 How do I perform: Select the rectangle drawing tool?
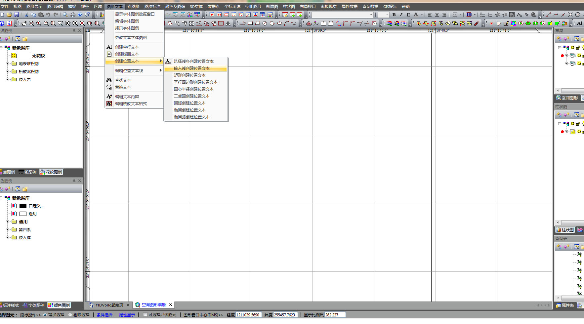pos(250,23)
